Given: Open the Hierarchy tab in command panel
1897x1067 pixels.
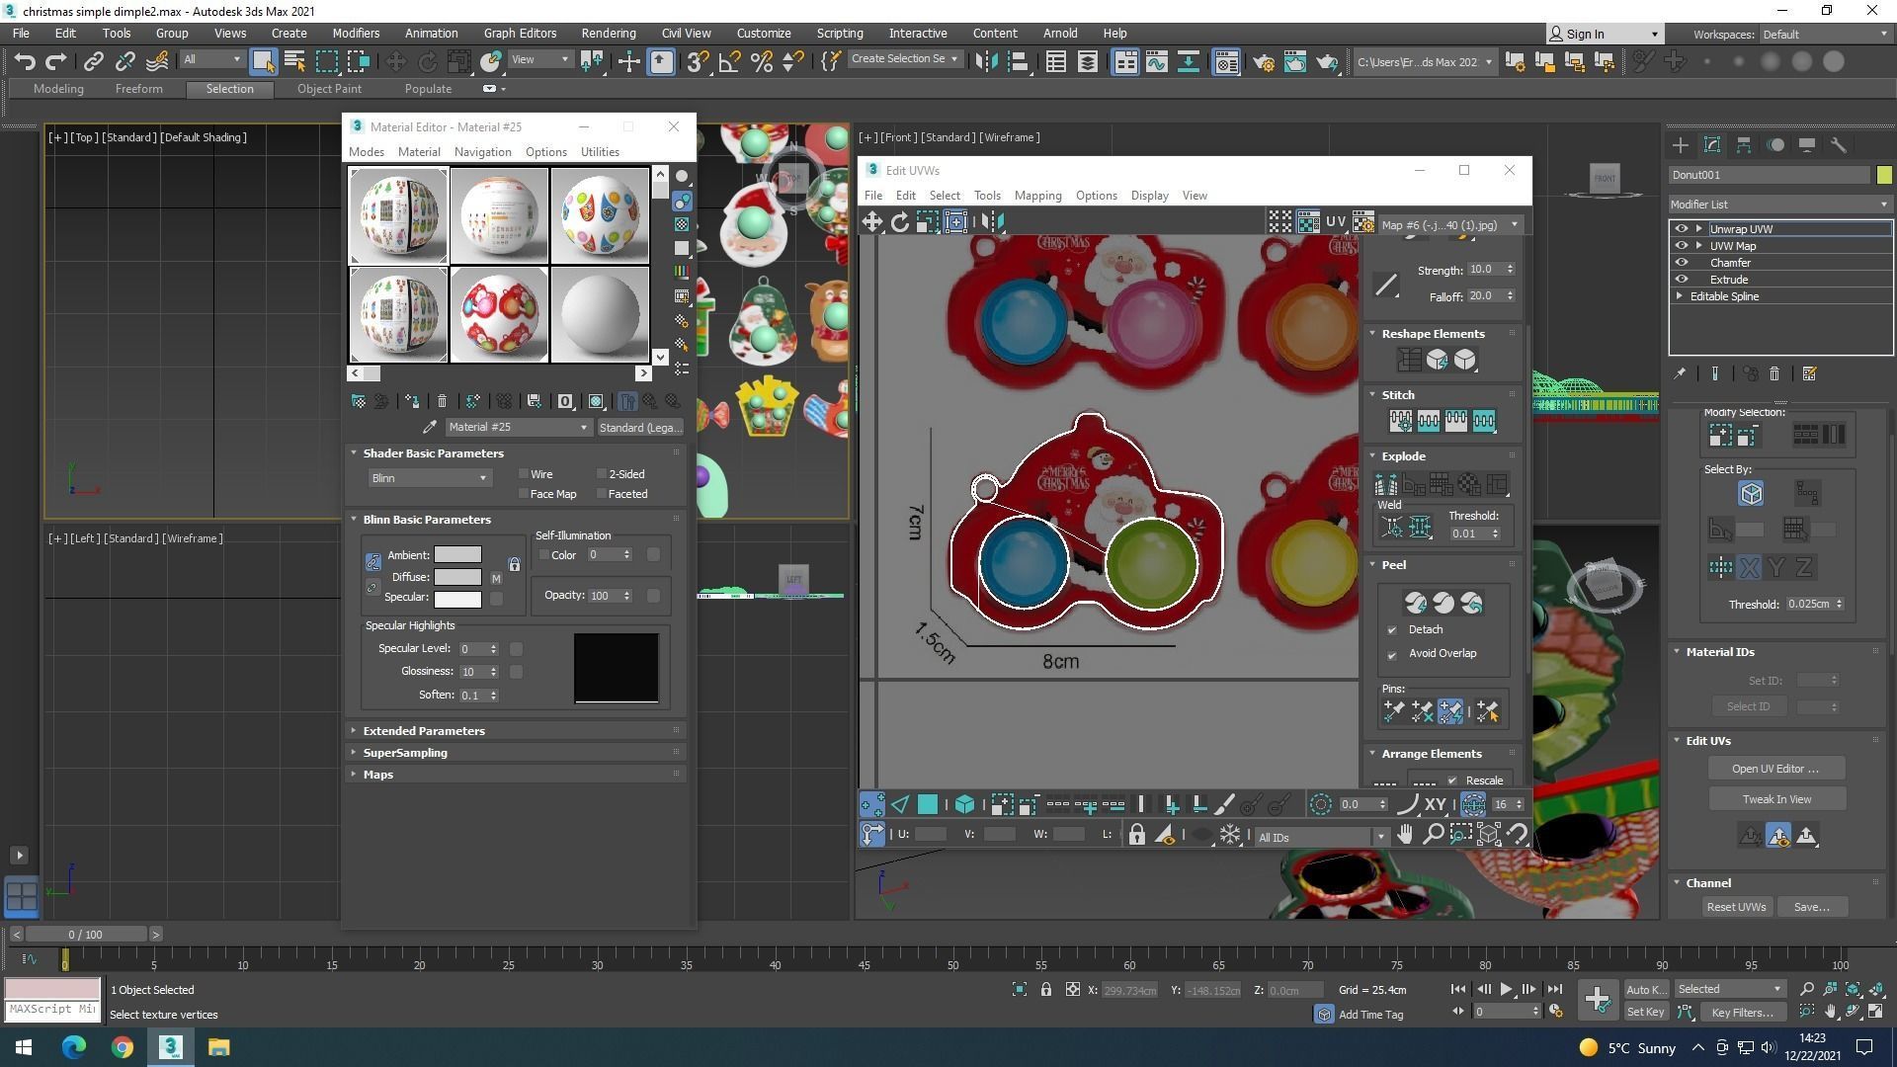Looking at the screenshot, I should [1744, 145].
